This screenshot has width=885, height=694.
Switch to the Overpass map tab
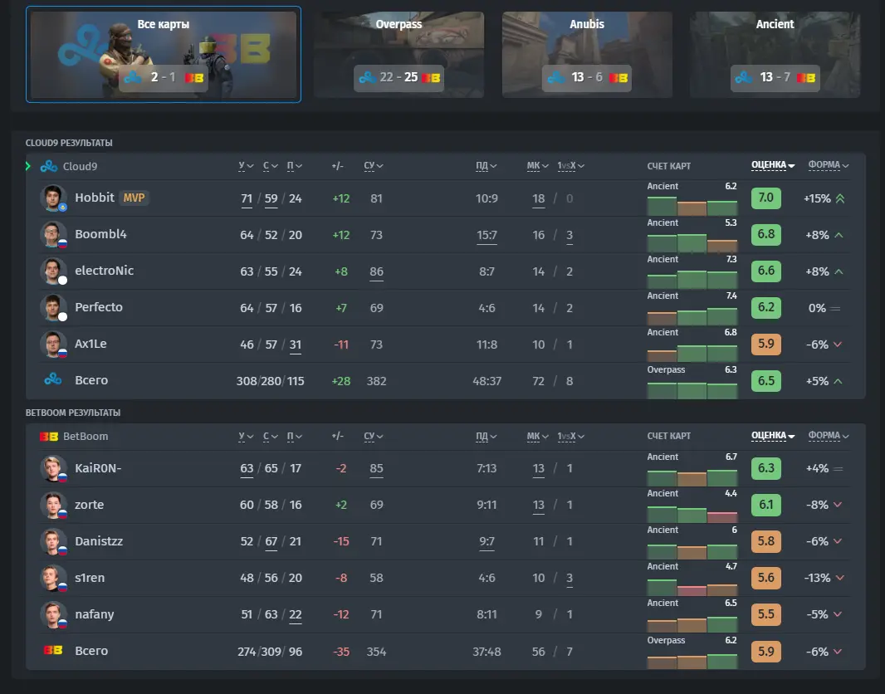point(399,54)
